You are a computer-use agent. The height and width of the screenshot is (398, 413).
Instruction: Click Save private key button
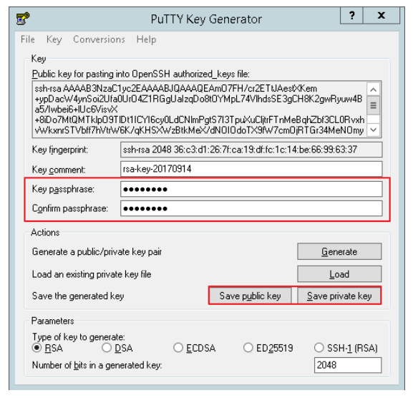[x=339, y=296]
